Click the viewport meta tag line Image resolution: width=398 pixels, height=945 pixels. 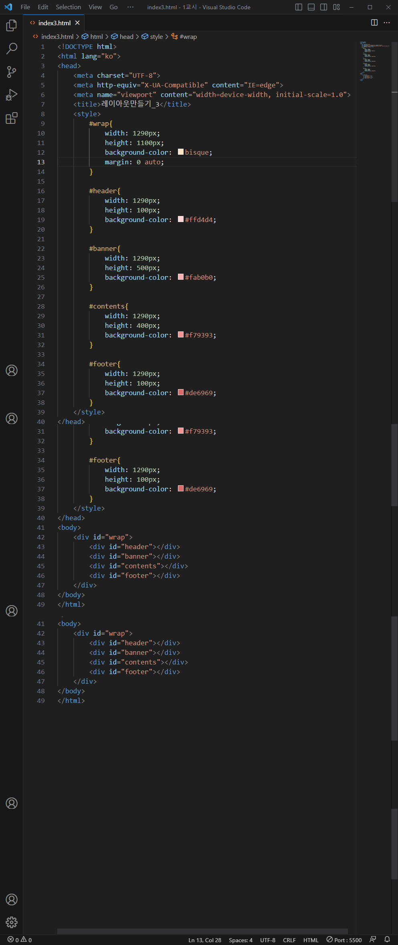point(212,95)
